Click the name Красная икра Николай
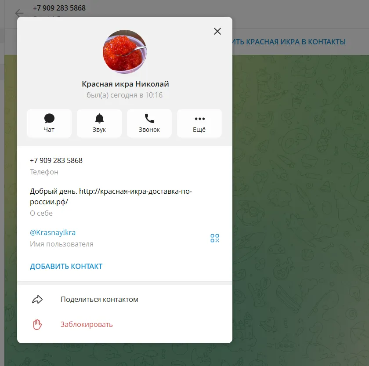The height and width of the screenshot is (366, 369). (125, 84)
